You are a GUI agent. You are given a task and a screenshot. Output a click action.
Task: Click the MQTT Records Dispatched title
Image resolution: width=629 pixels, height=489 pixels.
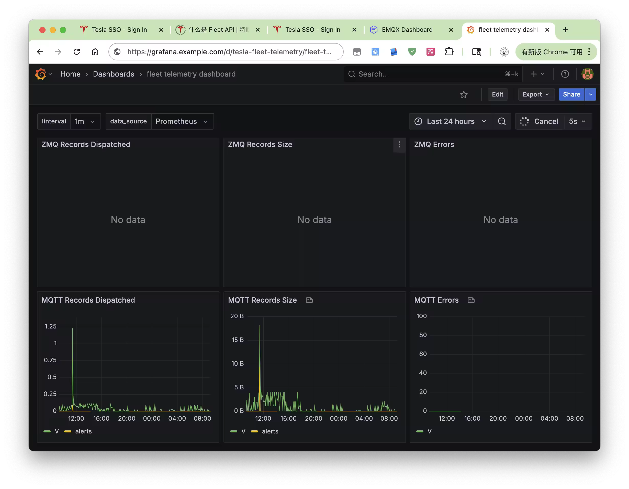[88, 300]
